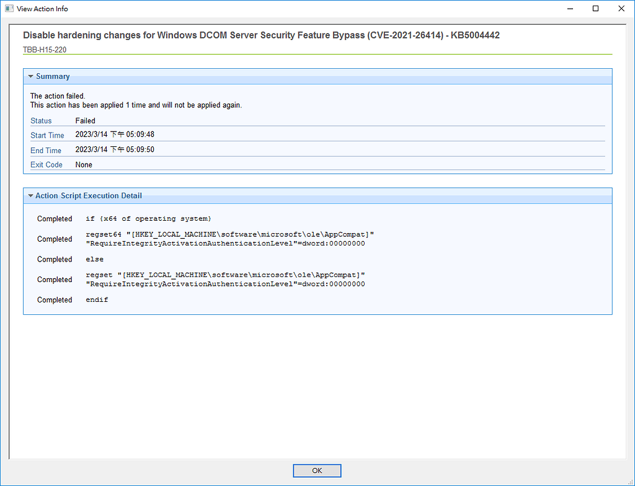Click the Action Script Execution Detail chevron icon
Image resolution: width=635 pixels, height=486 pixels.
point(30,195)
